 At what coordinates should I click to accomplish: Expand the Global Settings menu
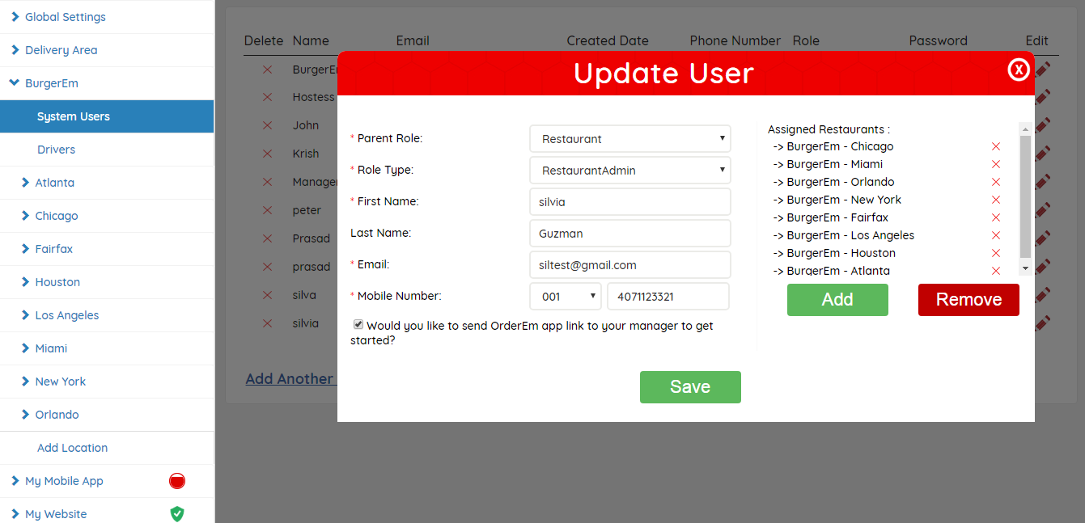pos(65,17)
